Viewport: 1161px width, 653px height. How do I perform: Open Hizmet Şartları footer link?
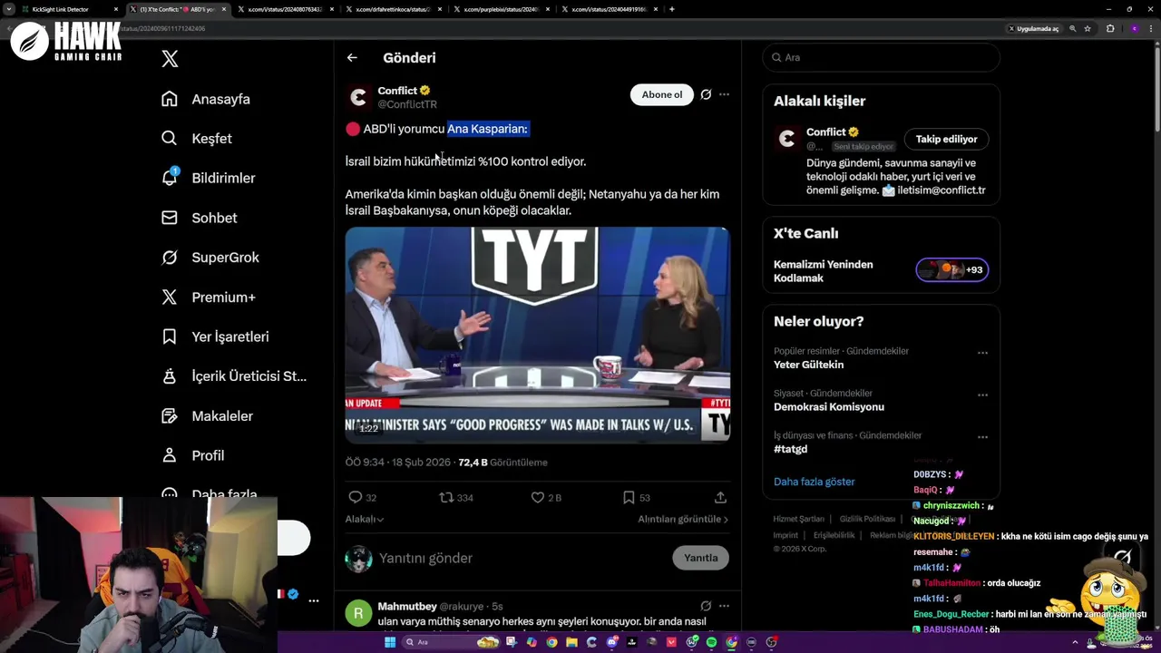tap(798, 519)
